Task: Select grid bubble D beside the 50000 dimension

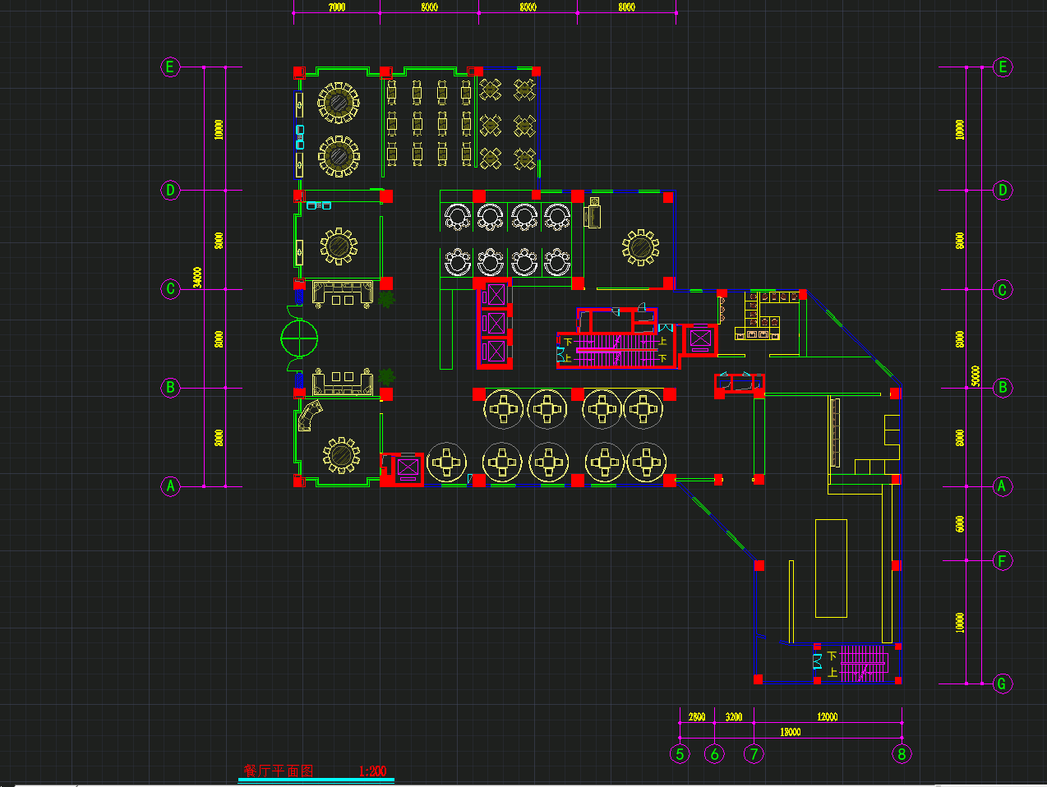Action: point(1002,191)
